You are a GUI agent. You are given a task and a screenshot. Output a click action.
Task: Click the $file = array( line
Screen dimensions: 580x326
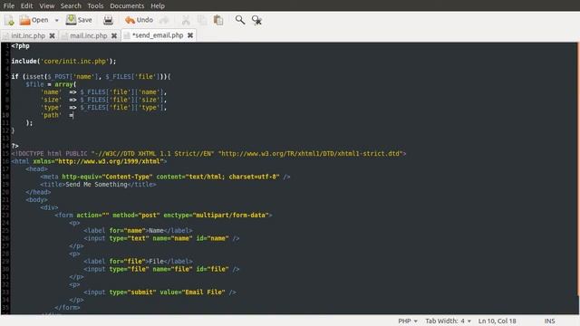pyautogui.click(x=51, y=84)
